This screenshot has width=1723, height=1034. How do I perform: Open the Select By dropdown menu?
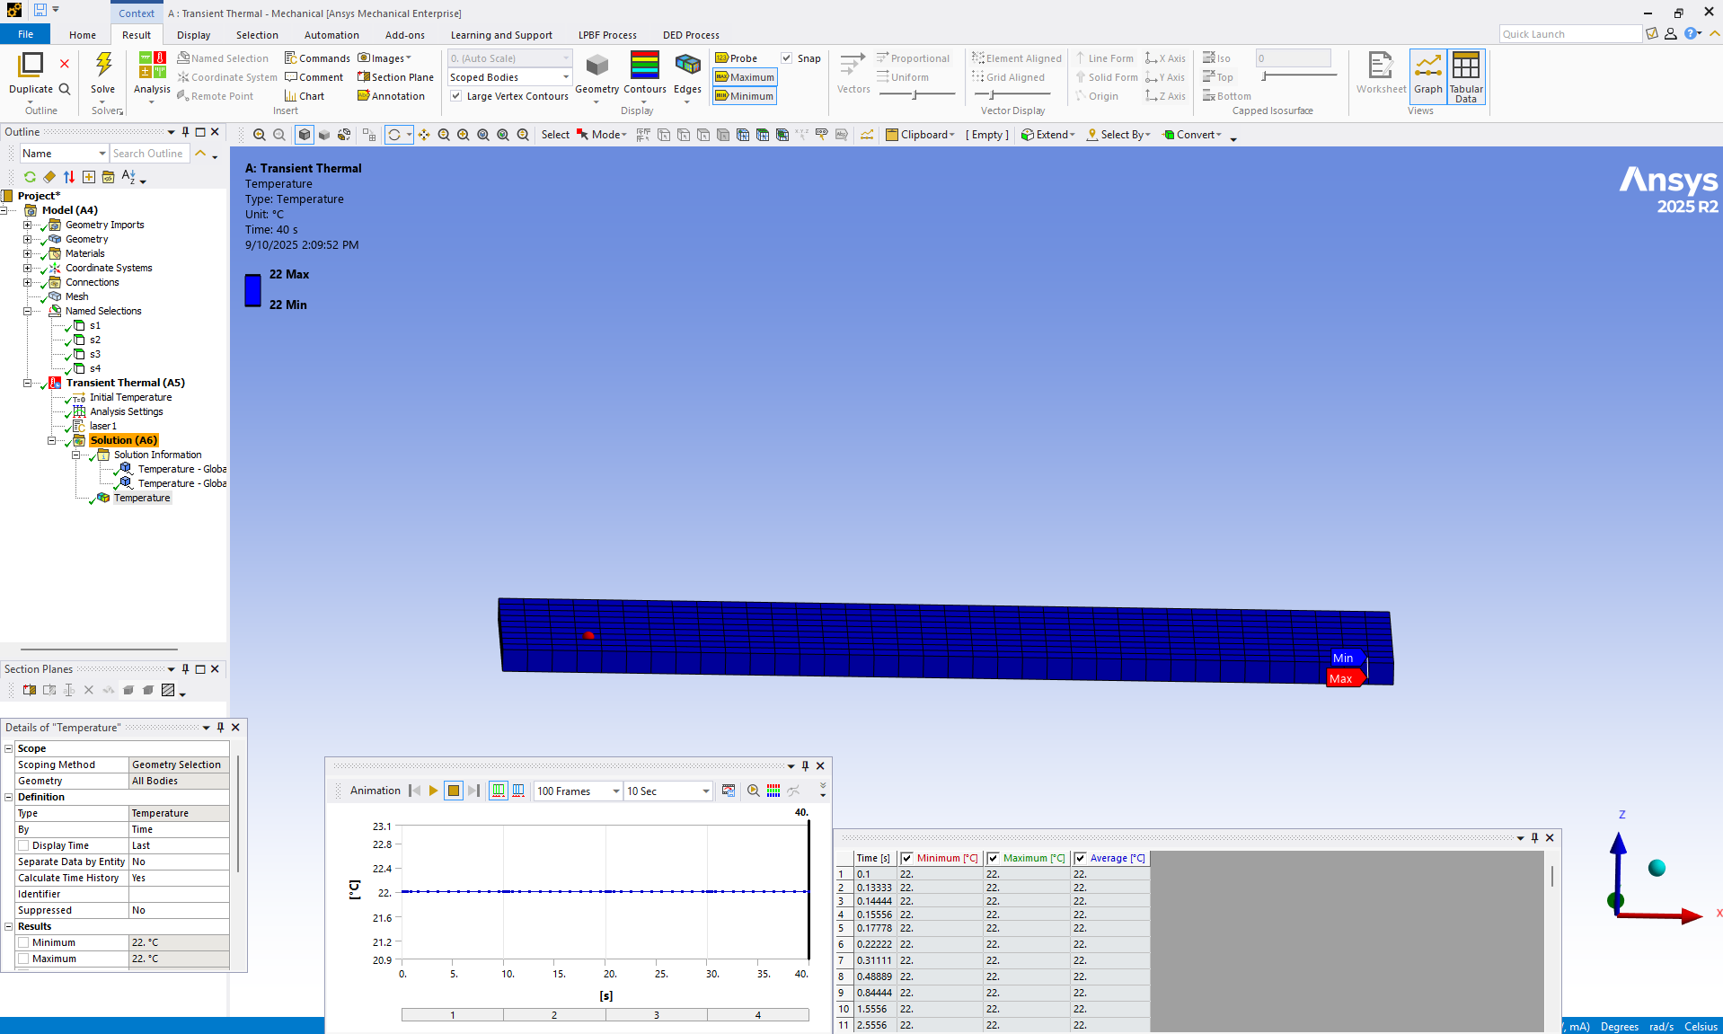point(1118,135)
